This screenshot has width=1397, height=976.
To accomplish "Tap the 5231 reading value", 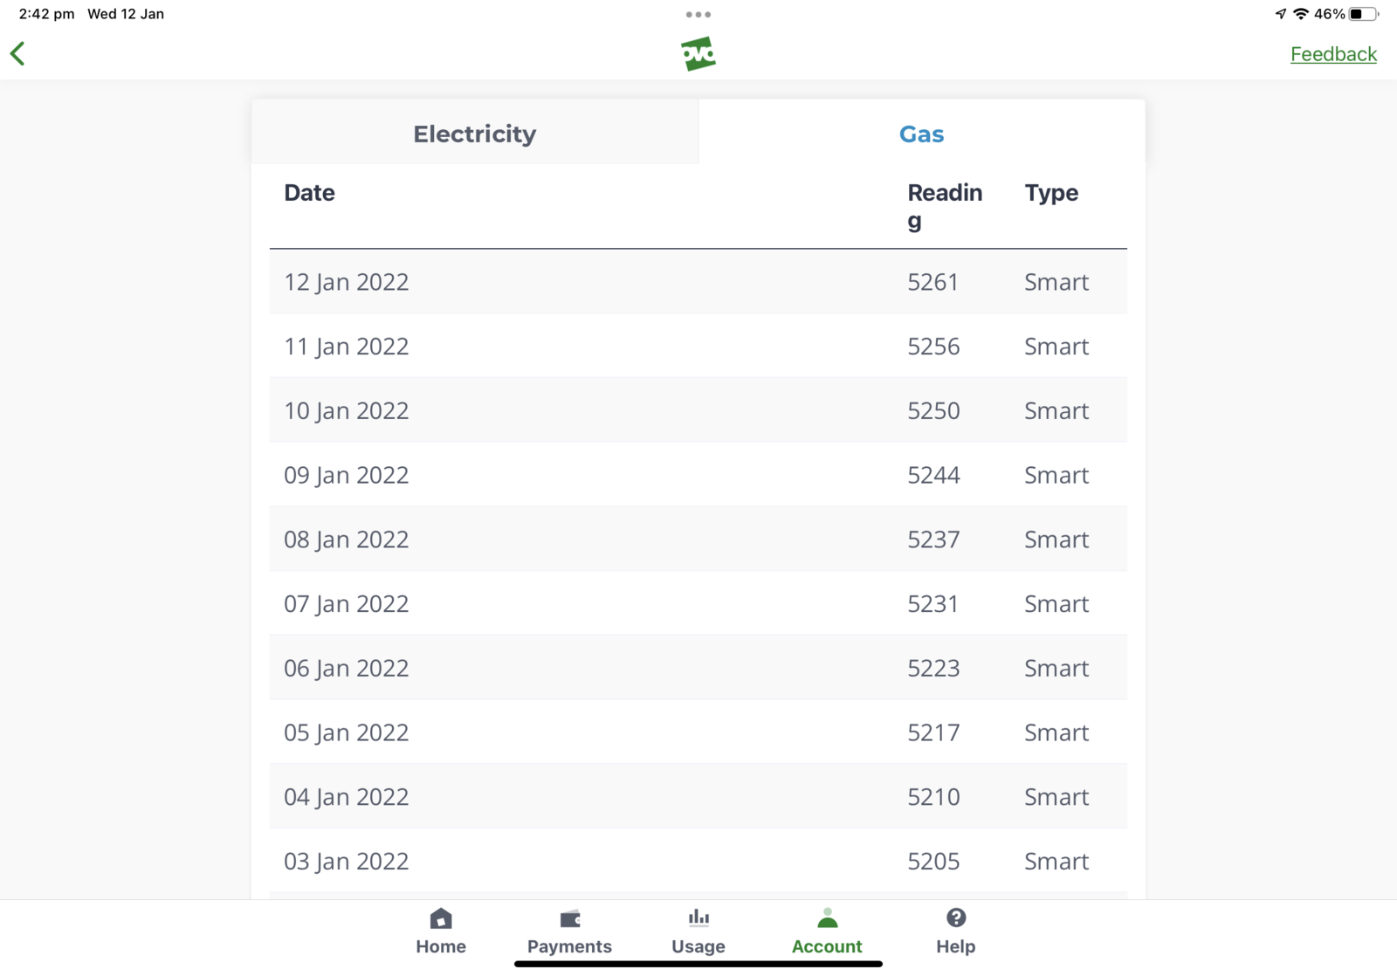I will click(932, 604).
